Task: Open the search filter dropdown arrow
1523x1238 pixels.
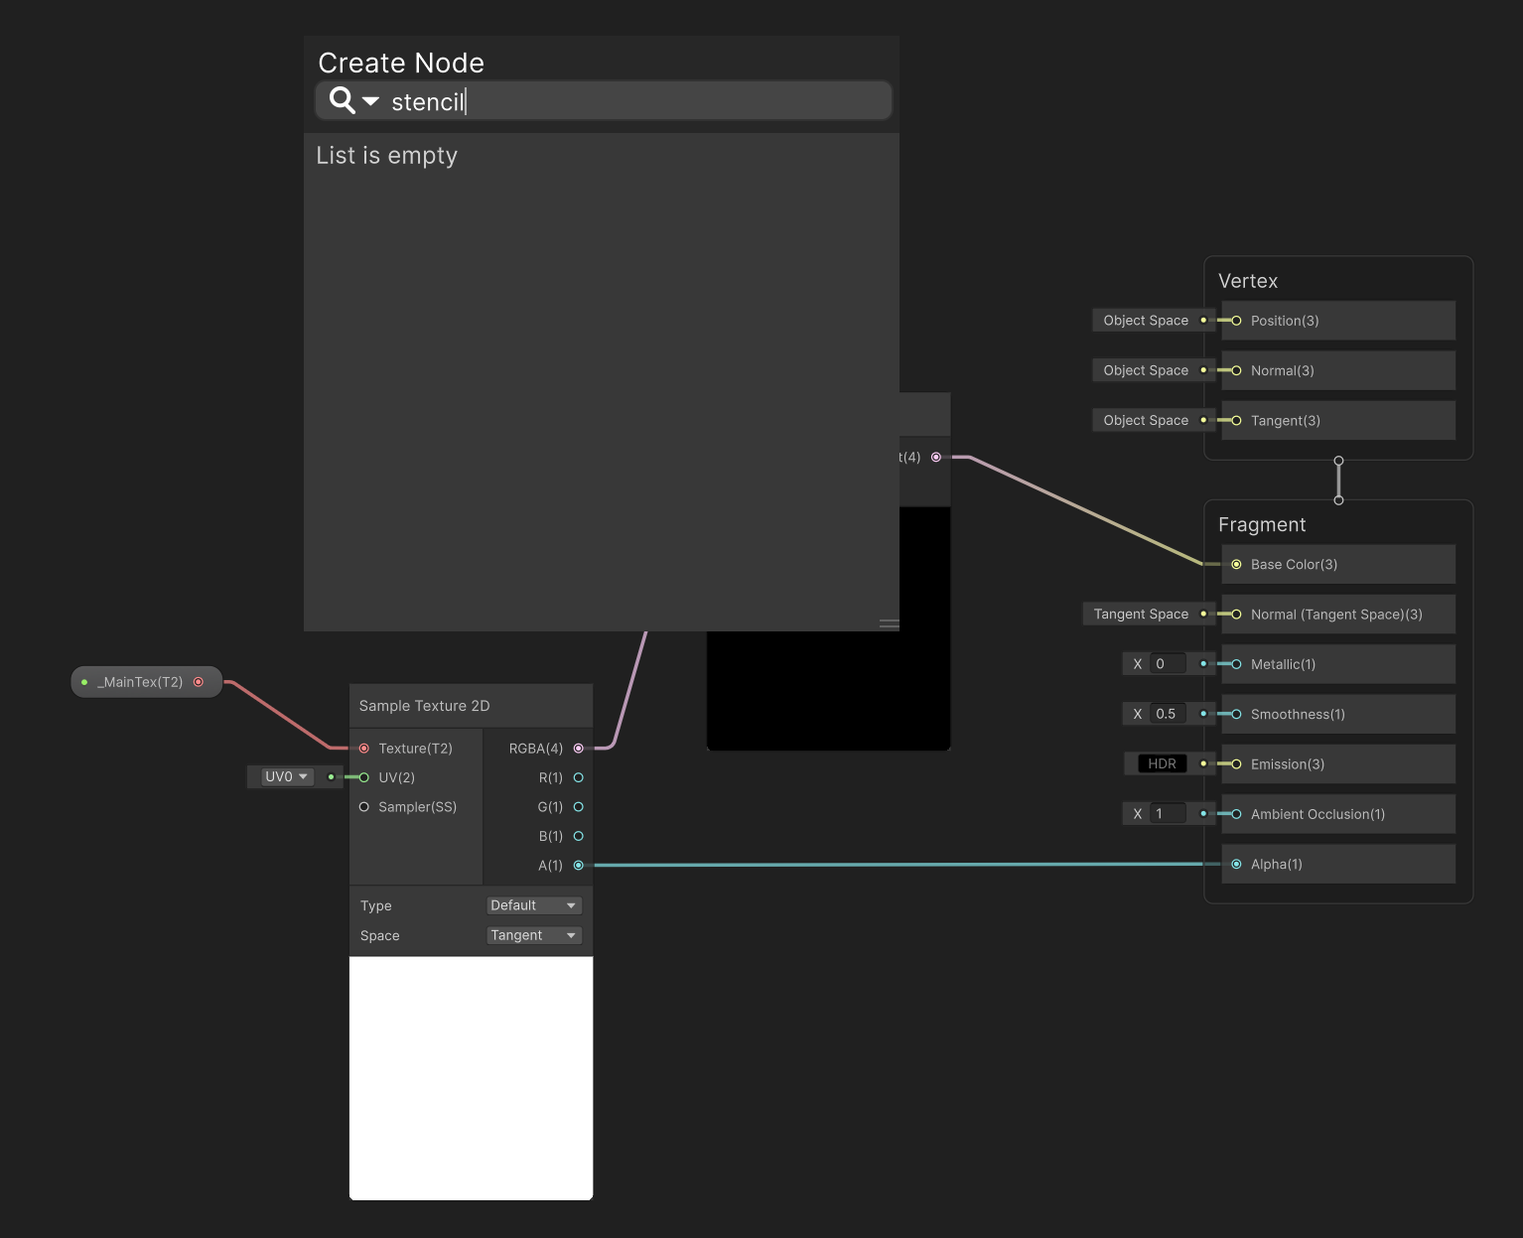Action: pos(370,101)
